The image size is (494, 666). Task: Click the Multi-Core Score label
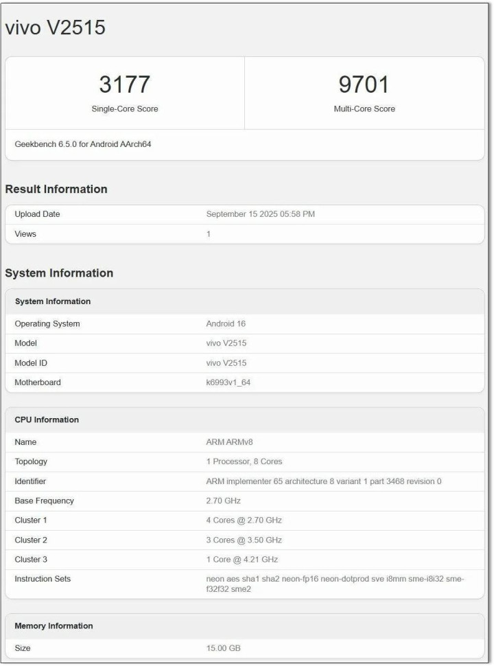(x=364, y=108)
